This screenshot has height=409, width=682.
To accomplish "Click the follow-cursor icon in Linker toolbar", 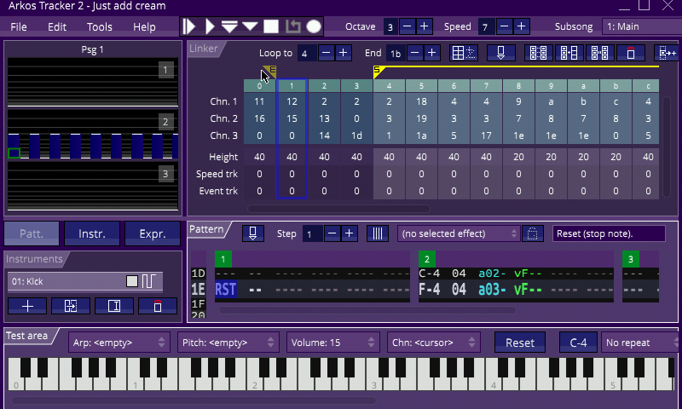I will click(500, 53).
